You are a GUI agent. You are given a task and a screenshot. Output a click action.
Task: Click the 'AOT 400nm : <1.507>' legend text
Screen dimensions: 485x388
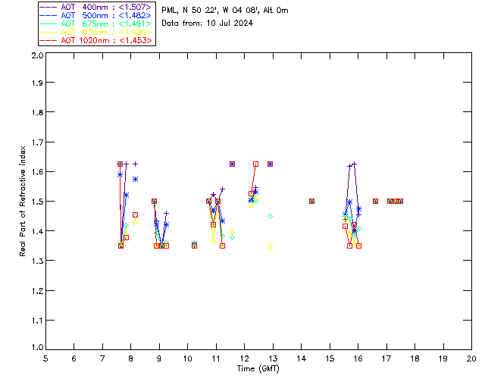[x=106, y=7]
